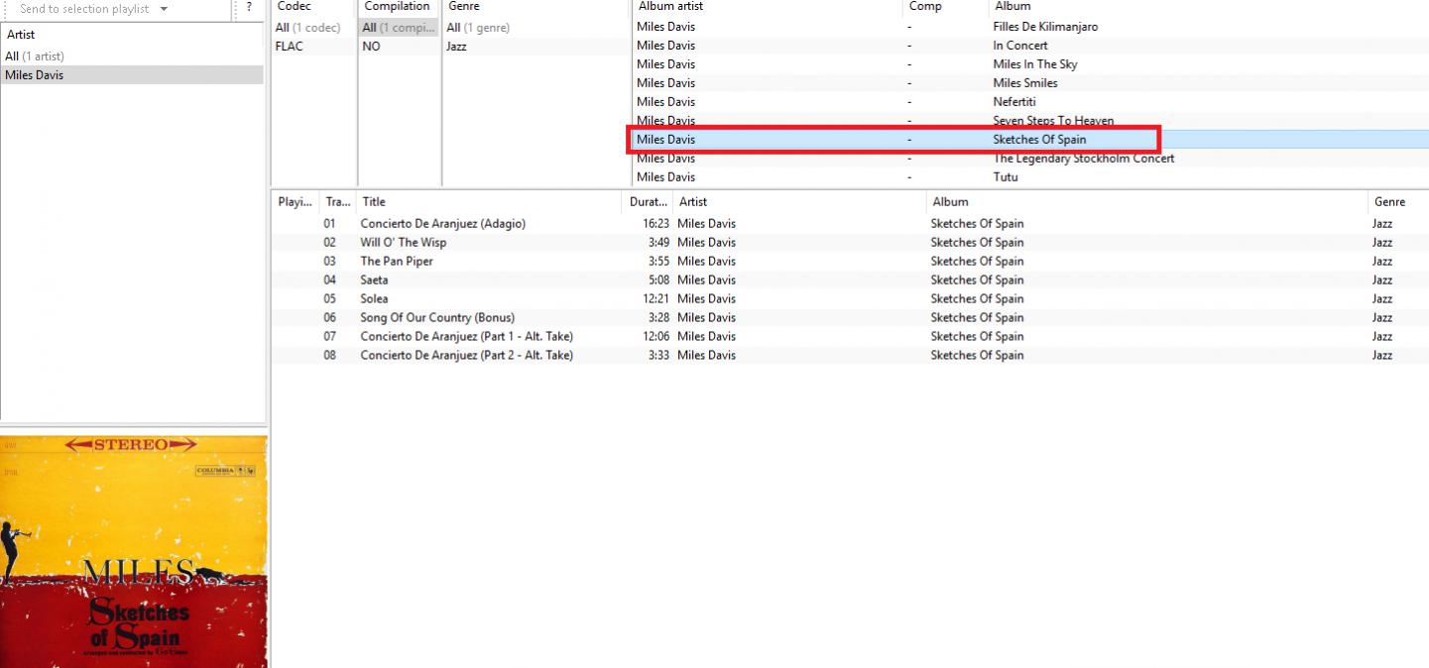The width and height of the screenshot is (1429, 668).
Task: Select 'All (1 artist)' in Artist panel
Action: pyautogui.click(x=34, y=56)
